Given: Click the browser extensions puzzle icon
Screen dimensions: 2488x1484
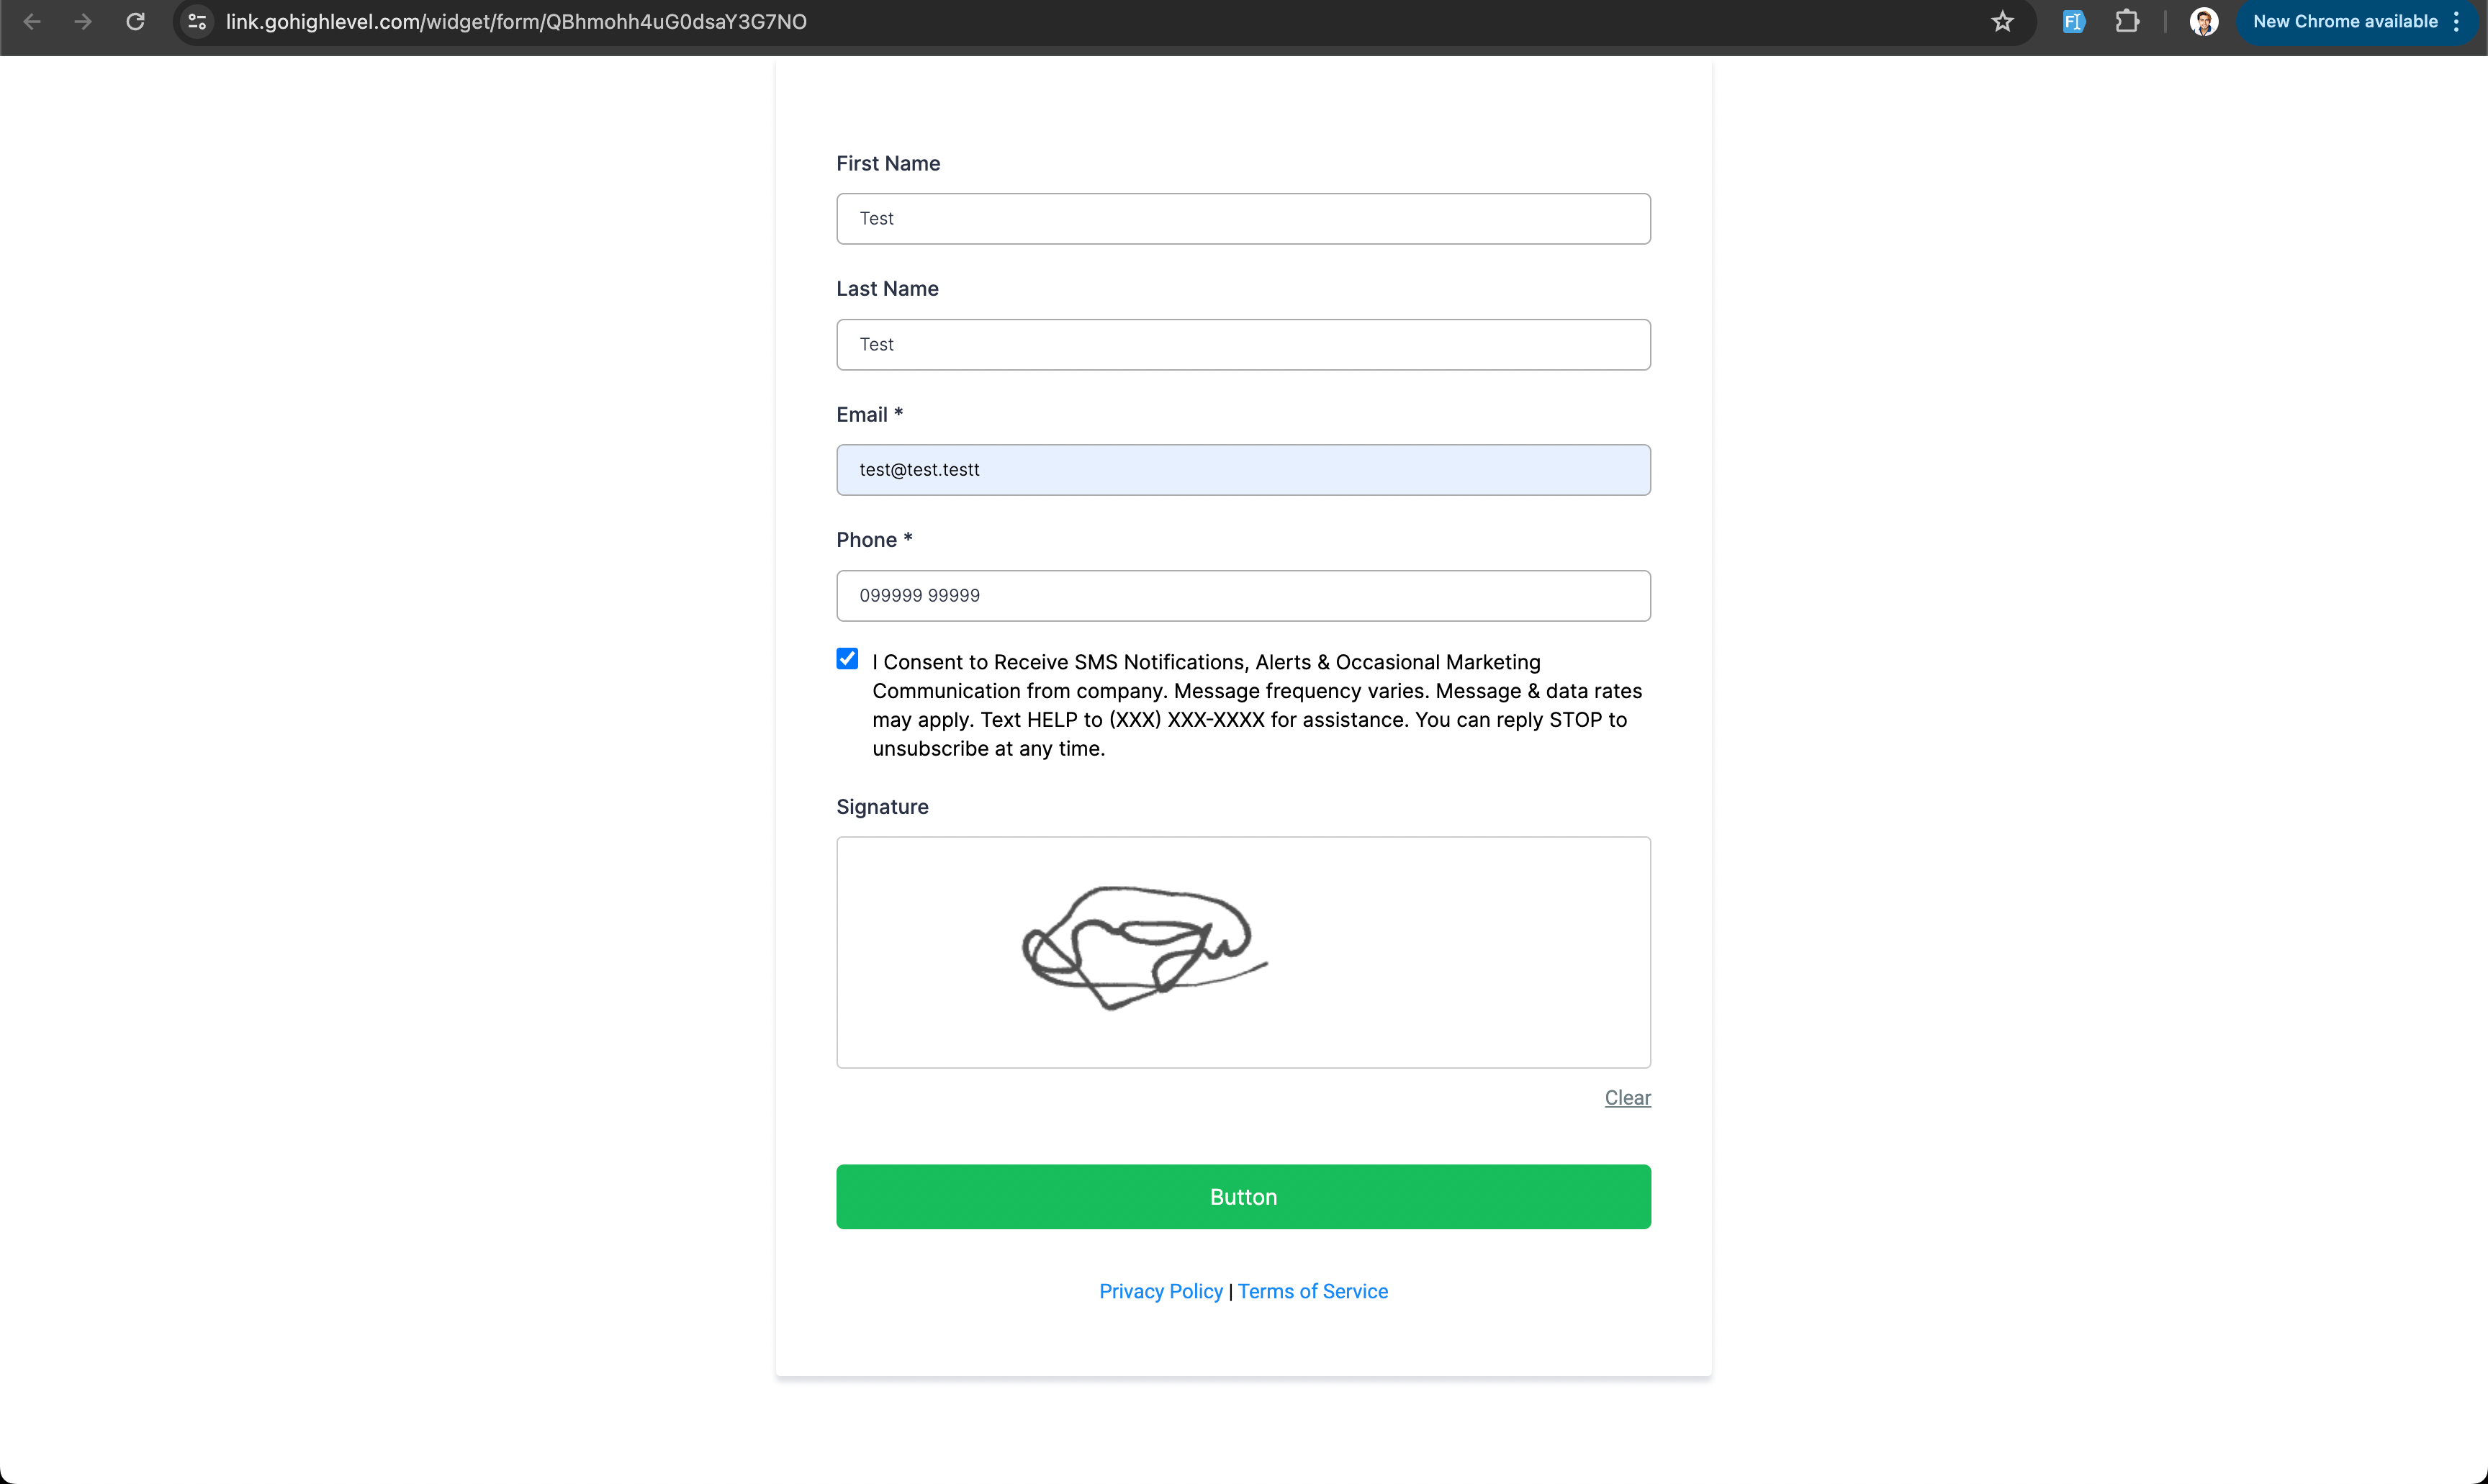Looking at the screenshot, I should (x=2127, y=21).
